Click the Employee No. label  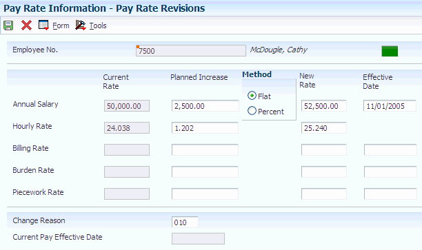(x=35, y=50)
